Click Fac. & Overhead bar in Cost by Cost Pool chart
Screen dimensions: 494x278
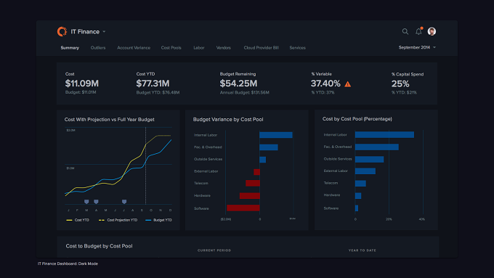[377, 147]
